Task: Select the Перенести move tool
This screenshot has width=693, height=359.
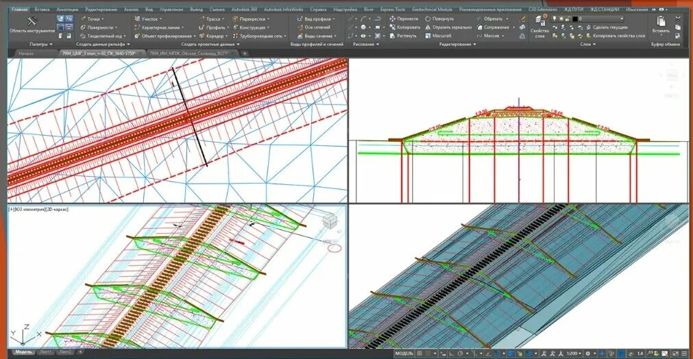Action: [404, 19]
